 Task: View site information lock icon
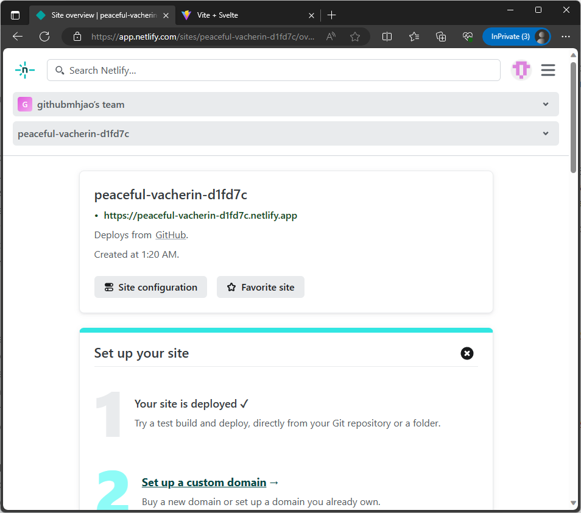(77, 37)
